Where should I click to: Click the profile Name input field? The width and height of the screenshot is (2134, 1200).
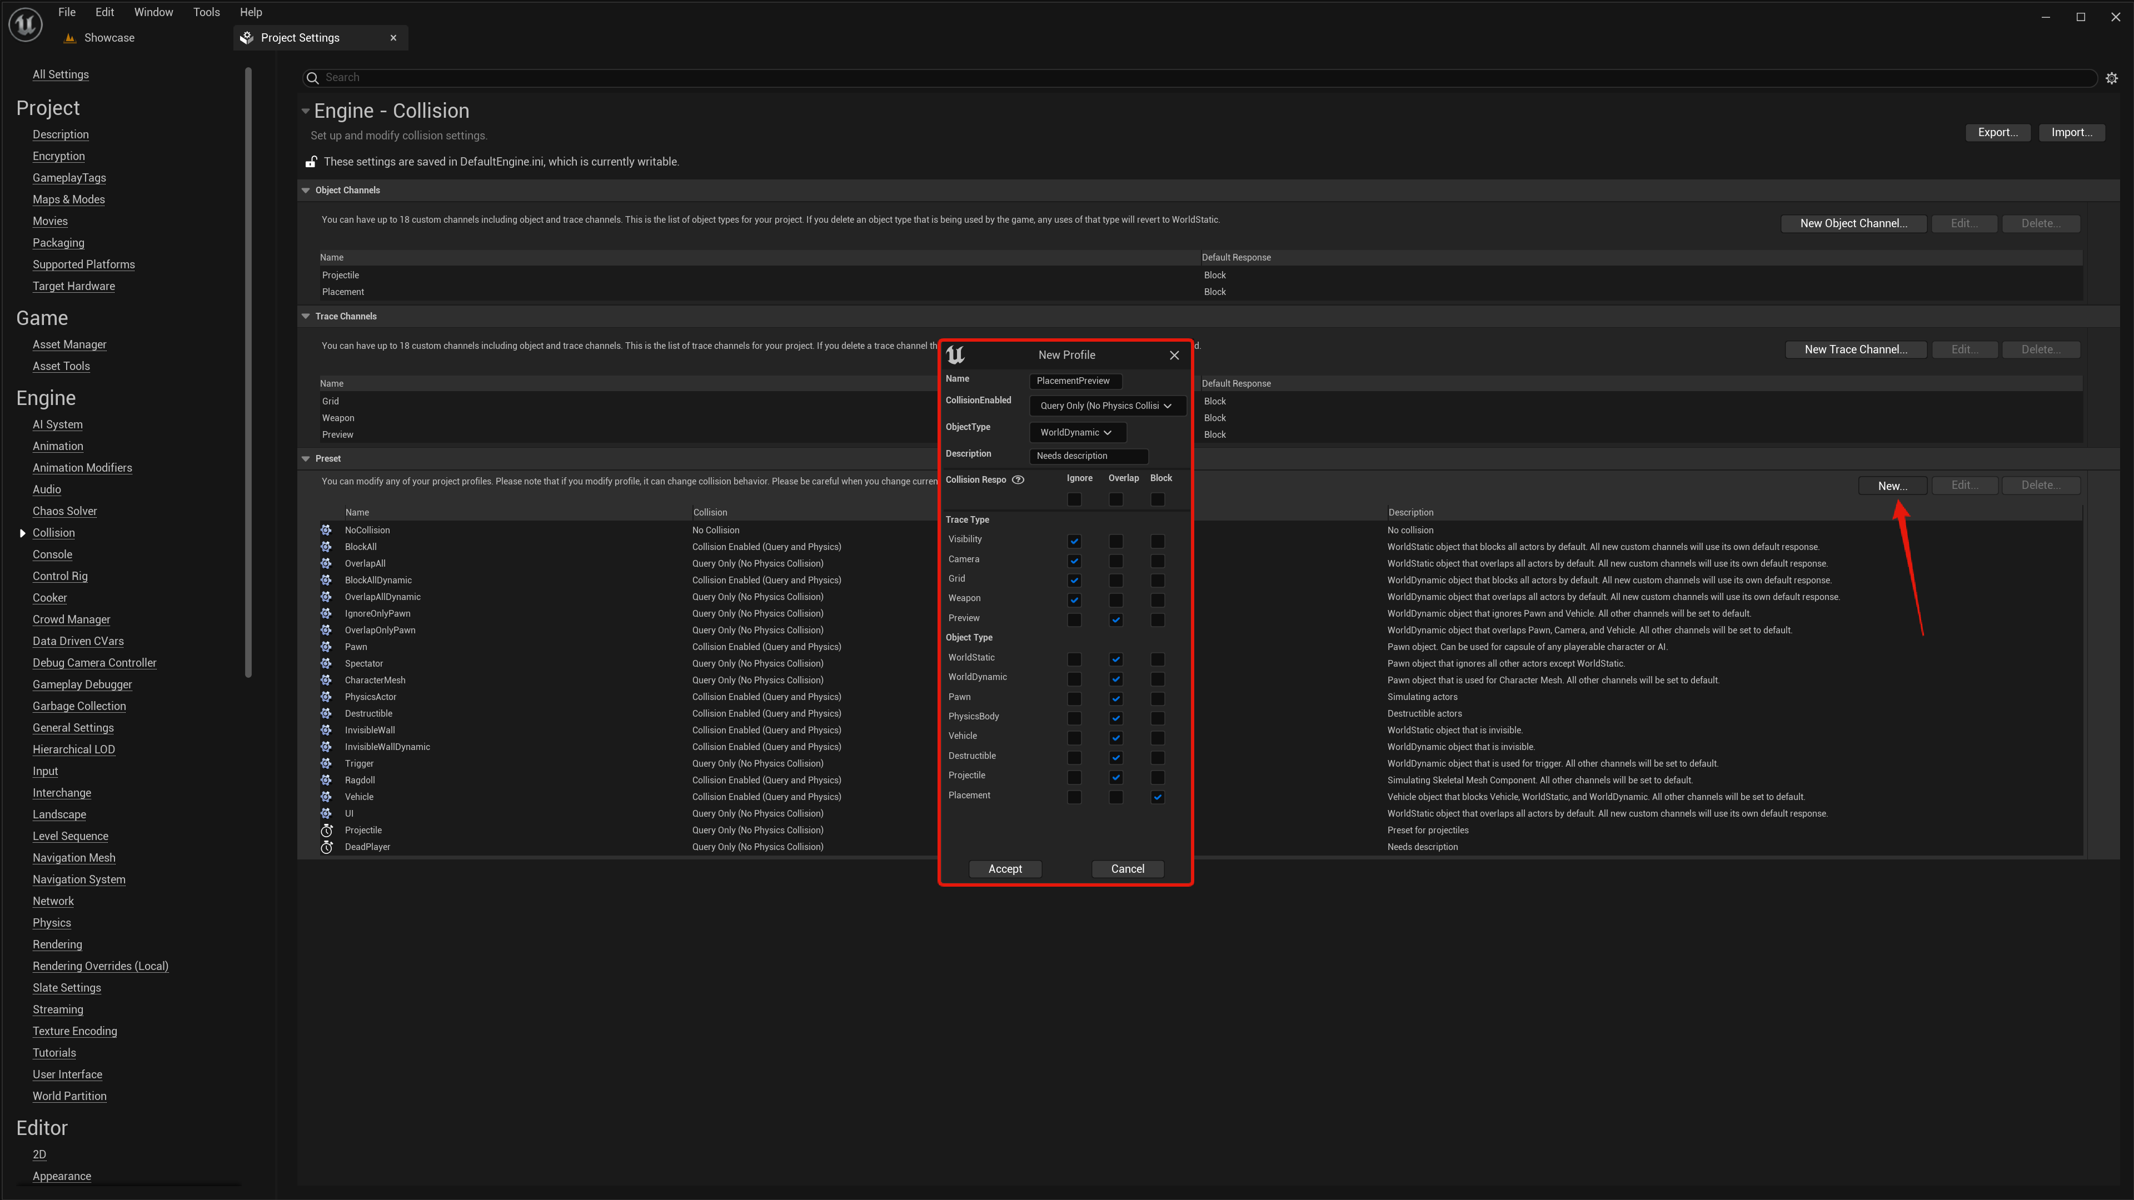[x=1075, y=381]
